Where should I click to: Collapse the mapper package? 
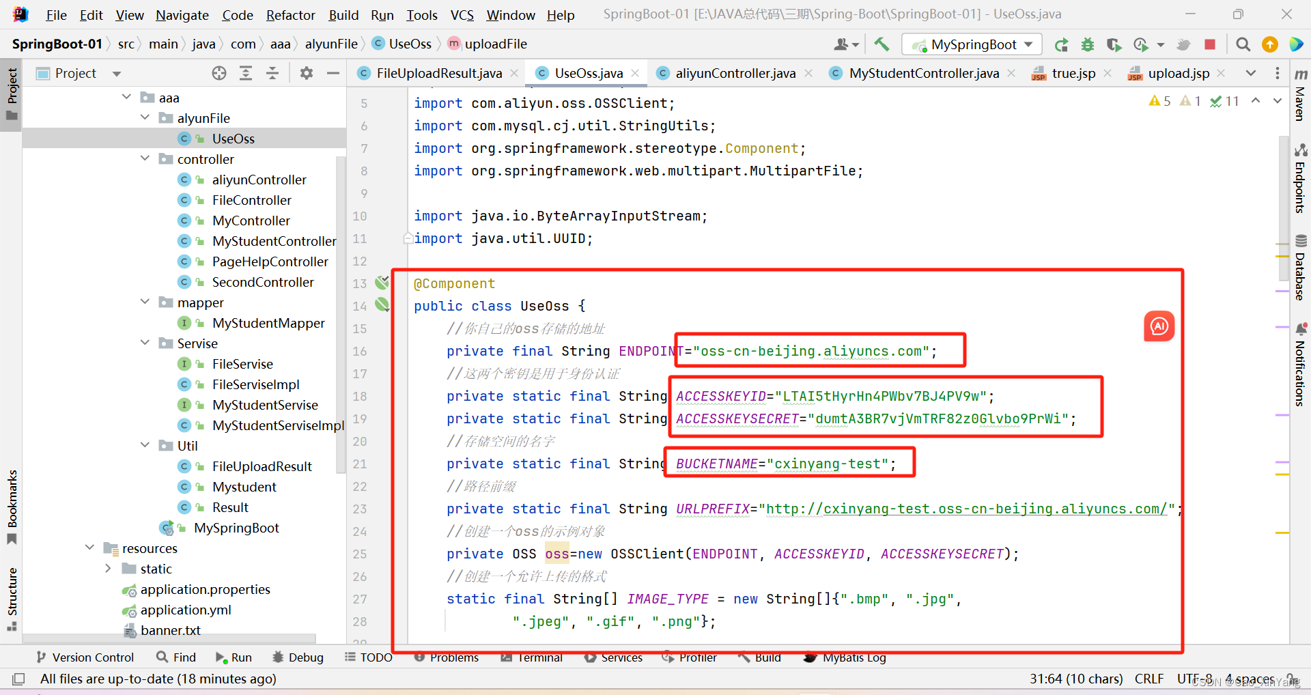tap(145, 302)
